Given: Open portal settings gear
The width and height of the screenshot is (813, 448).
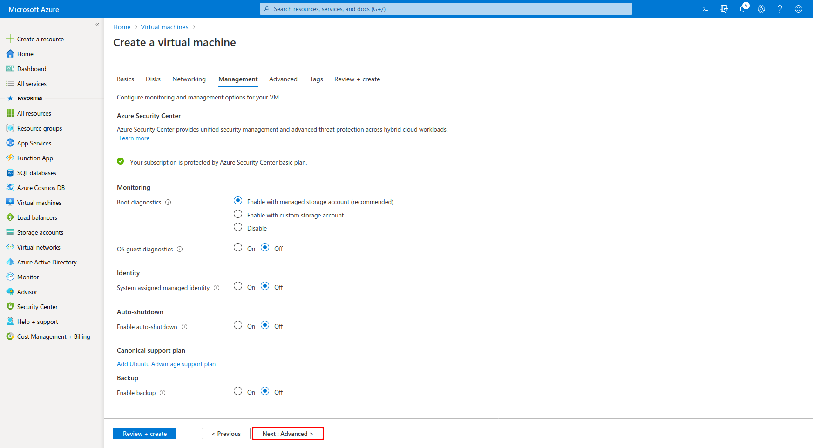Looking at the screenshot, I should click(761, 9).
